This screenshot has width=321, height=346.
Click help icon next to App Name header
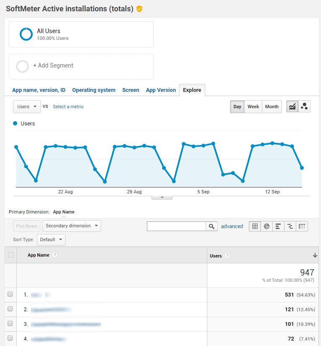pyautogui.click(x=55, y=255)
